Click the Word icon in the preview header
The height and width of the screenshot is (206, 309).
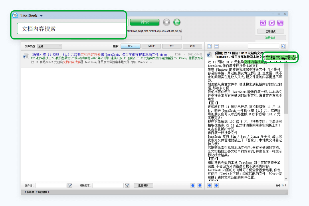[209, 55]
